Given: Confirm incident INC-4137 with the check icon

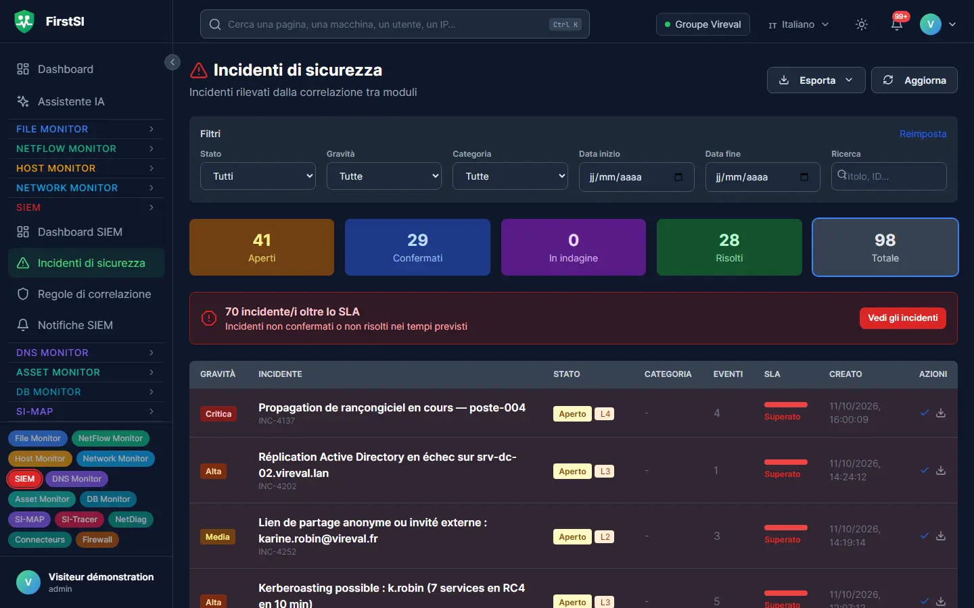Looking at the screenshot, I should click(924, 413).
